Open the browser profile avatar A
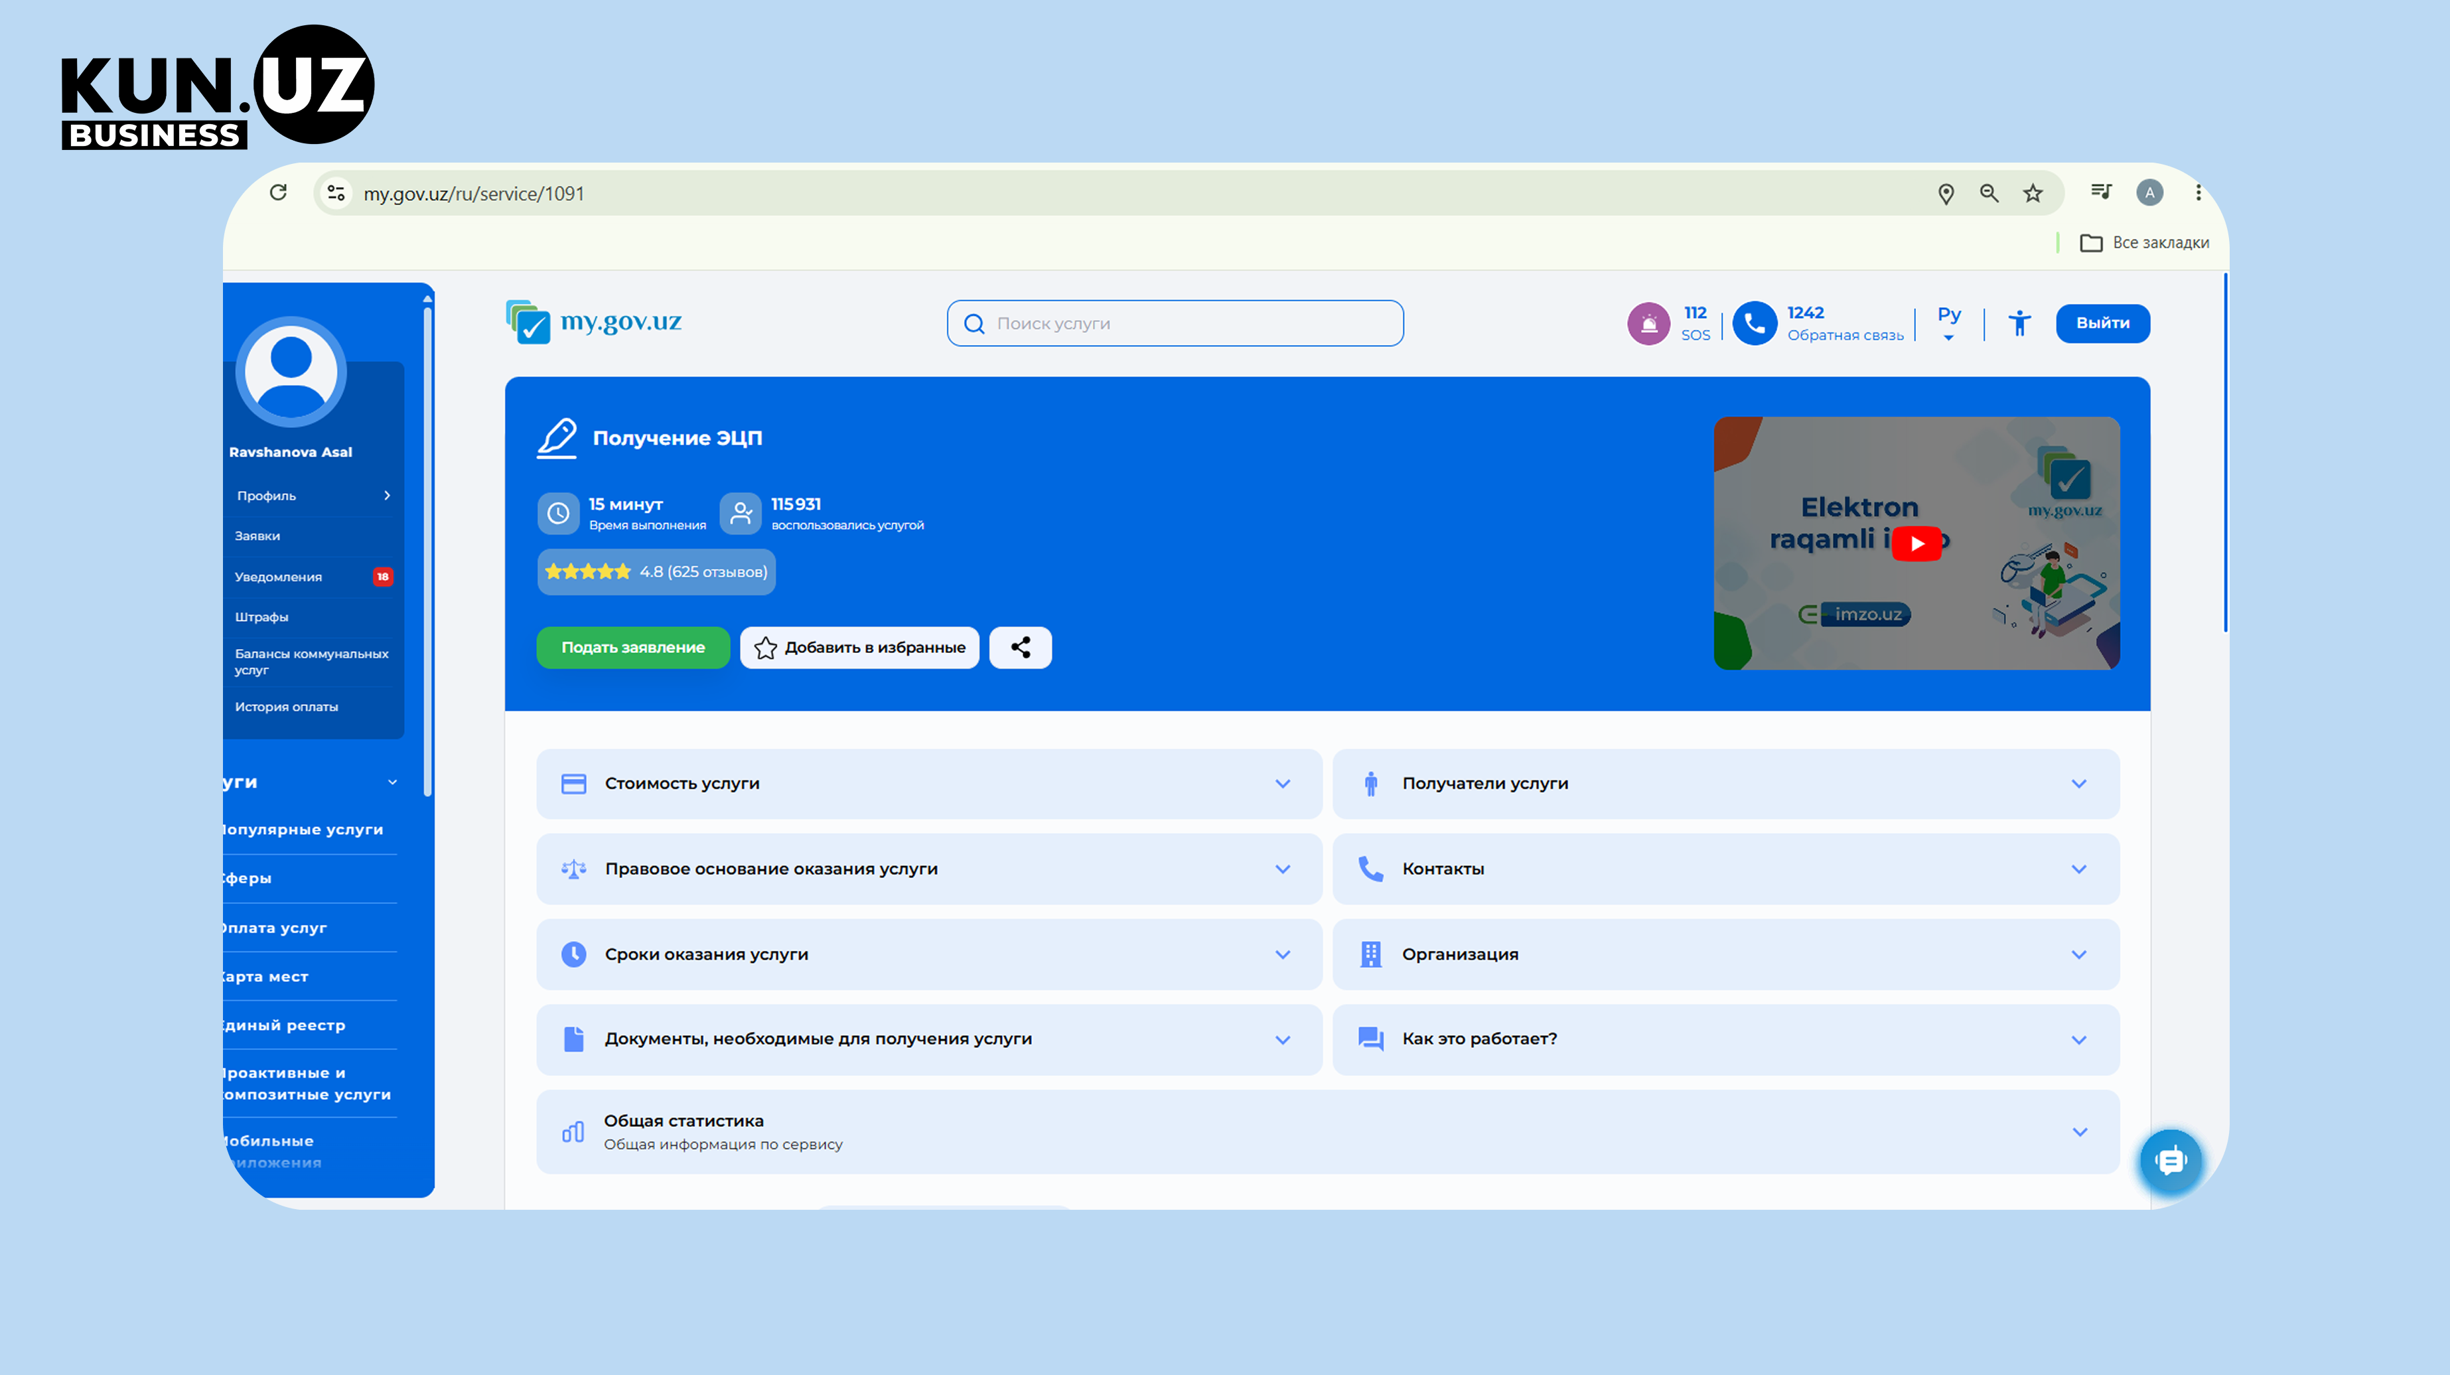Screen dimensions: 2450x1375 pos(2149,192)
